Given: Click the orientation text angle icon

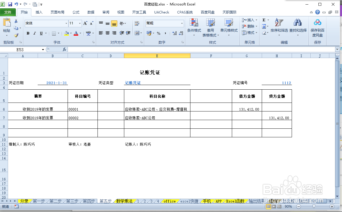Looking at the screenshot, I should click(122, 23).
